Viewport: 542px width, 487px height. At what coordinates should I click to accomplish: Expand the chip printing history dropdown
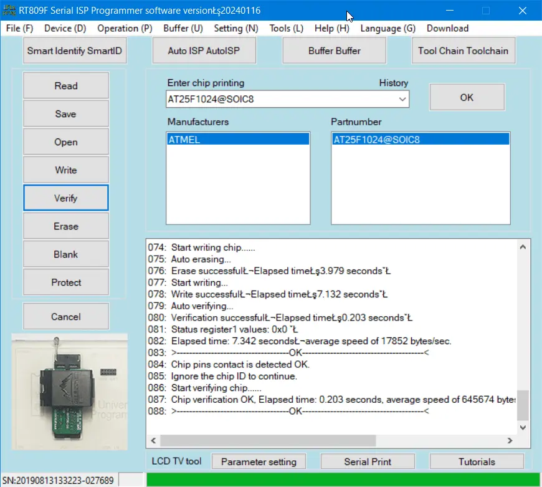[x=402, y=99]
